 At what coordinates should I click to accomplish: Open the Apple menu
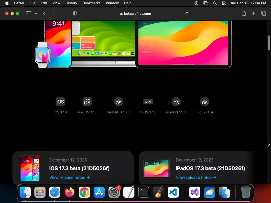tap(7, 3)
